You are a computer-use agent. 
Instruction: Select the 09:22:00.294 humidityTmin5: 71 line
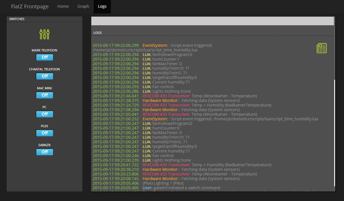140,73
